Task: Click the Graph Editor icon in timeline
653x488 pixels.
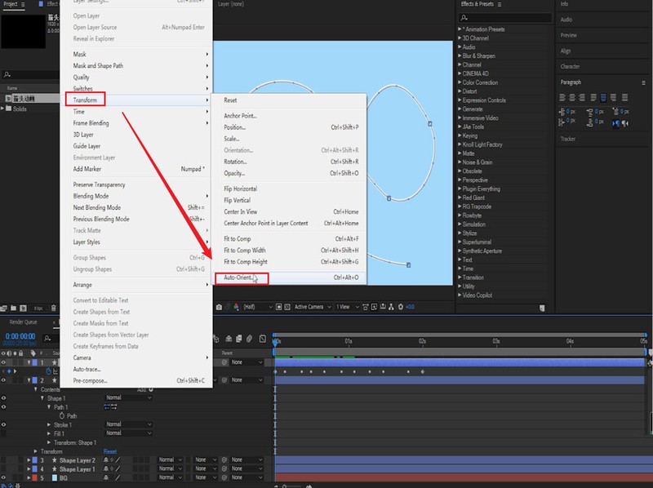Action: (262, 339)
